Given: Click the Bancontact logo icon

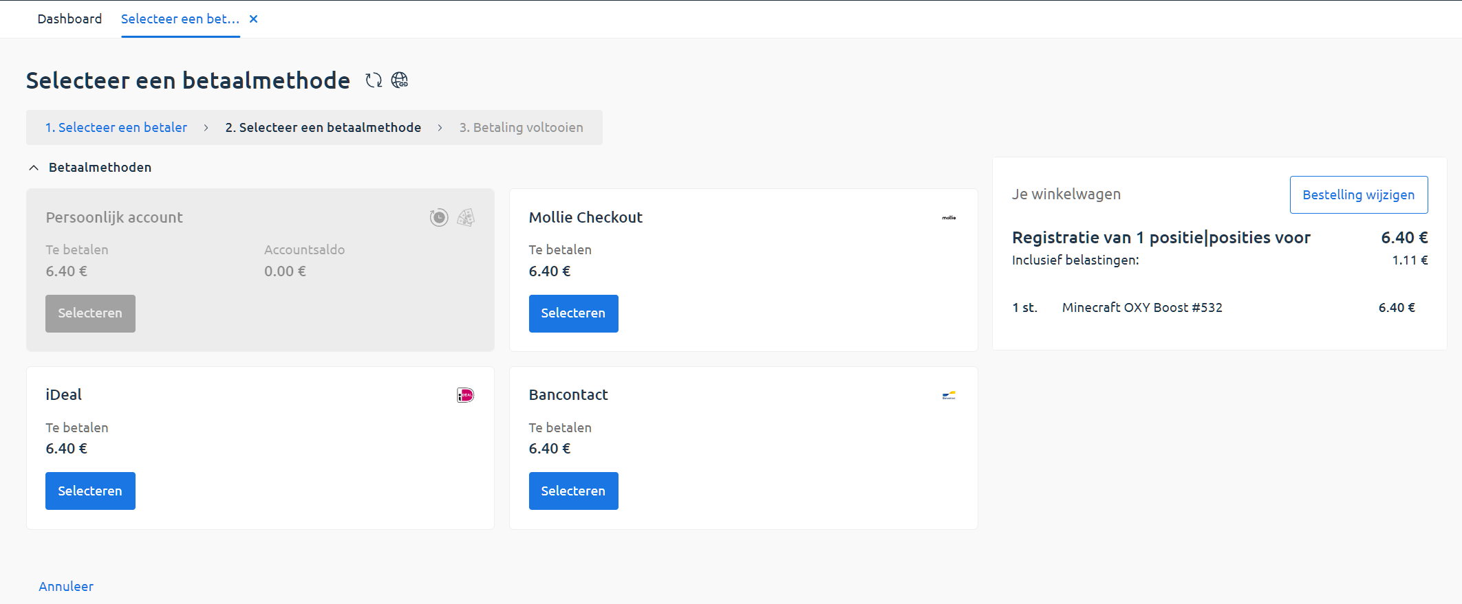Looking at the screenshot, I should (949, 395).
